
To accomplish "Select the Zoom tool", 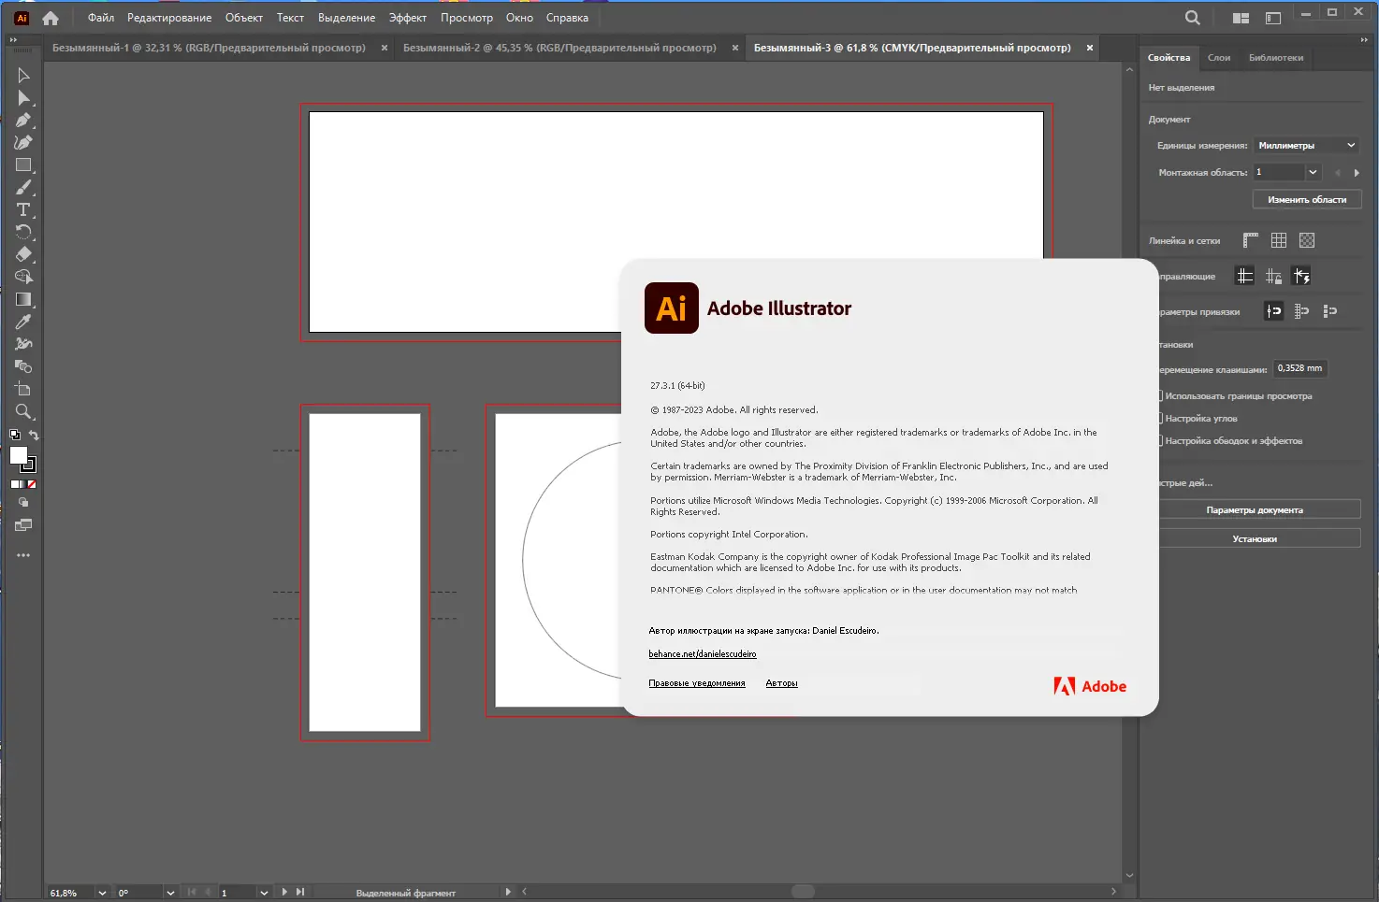I will click(23, 411).
